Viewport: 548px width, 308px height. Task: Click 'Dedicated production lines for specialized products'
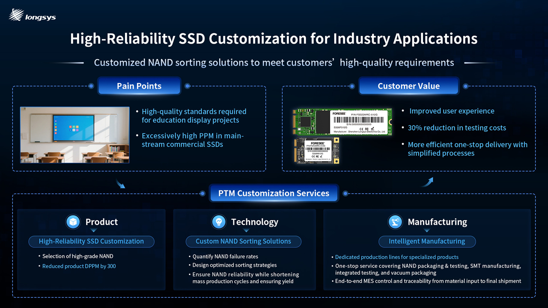click(x=396, y=257)
